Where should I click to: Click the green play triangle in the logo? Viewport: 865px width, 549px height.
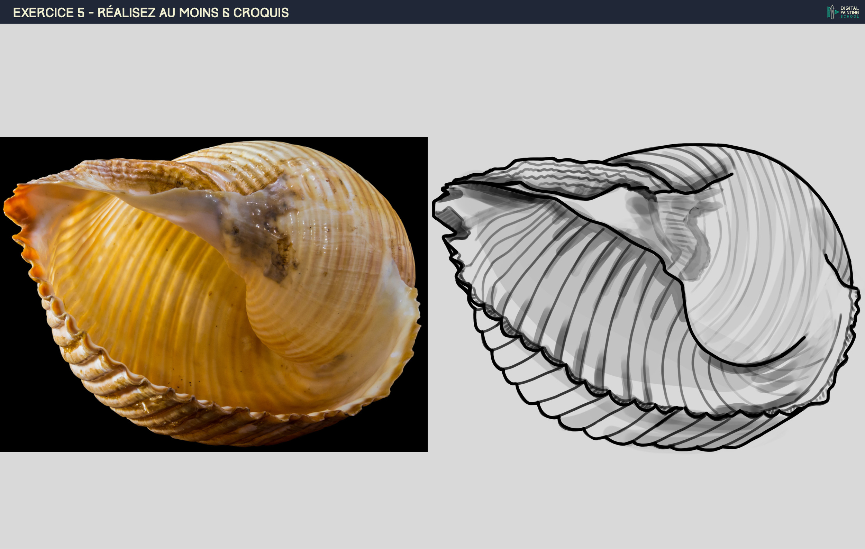coord(837,12)
